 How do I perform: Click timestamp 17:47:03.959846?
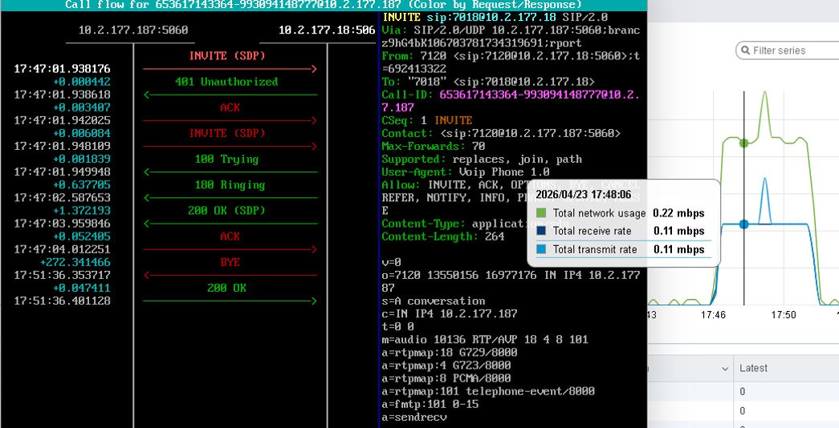62,224
